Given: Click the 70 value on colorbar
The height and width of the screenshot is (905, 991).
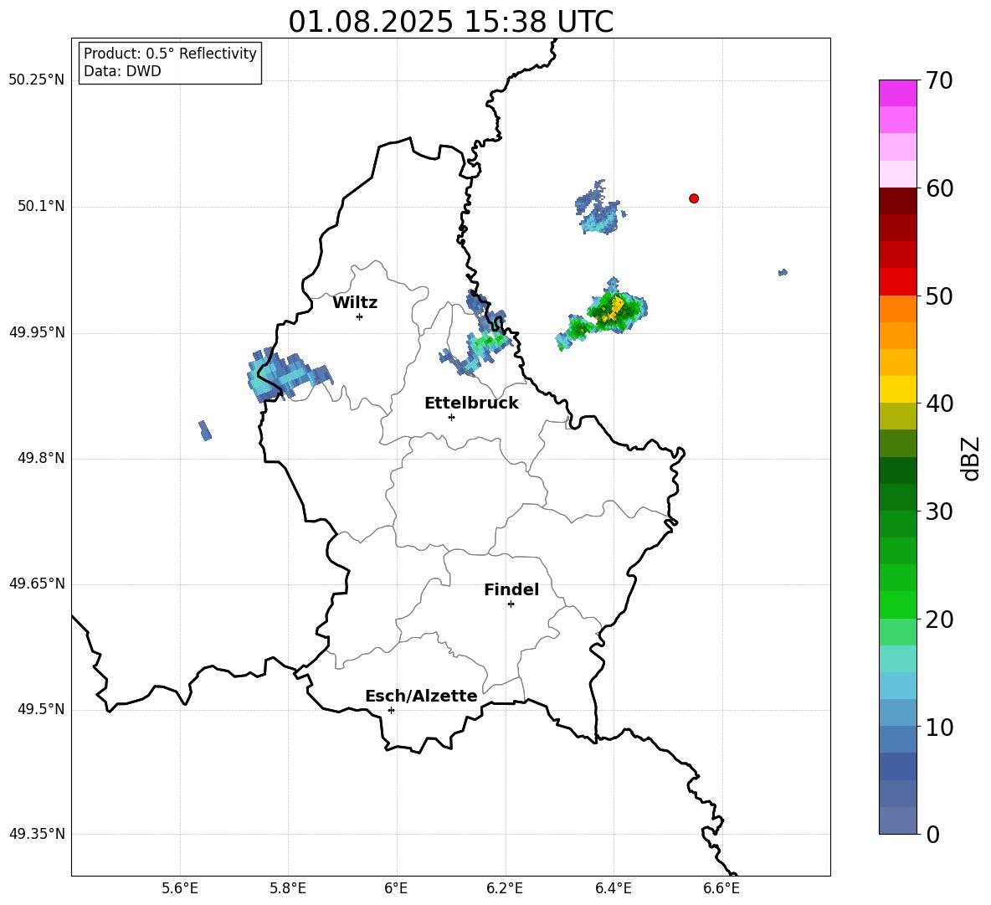Looking at the screenshot, I should tap(938, 81).
